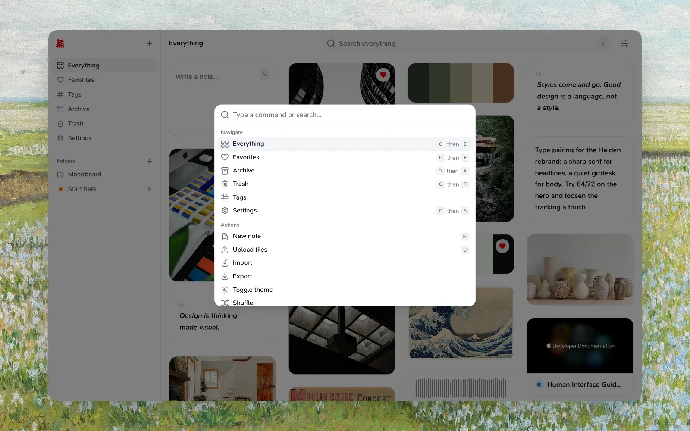Click the heart icon in command palette
Screen dimensions: 690x431
coord(225,157)
